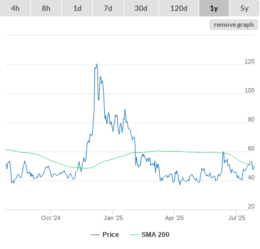
Task: Click the price peak near 120
Action: [97, 64]
